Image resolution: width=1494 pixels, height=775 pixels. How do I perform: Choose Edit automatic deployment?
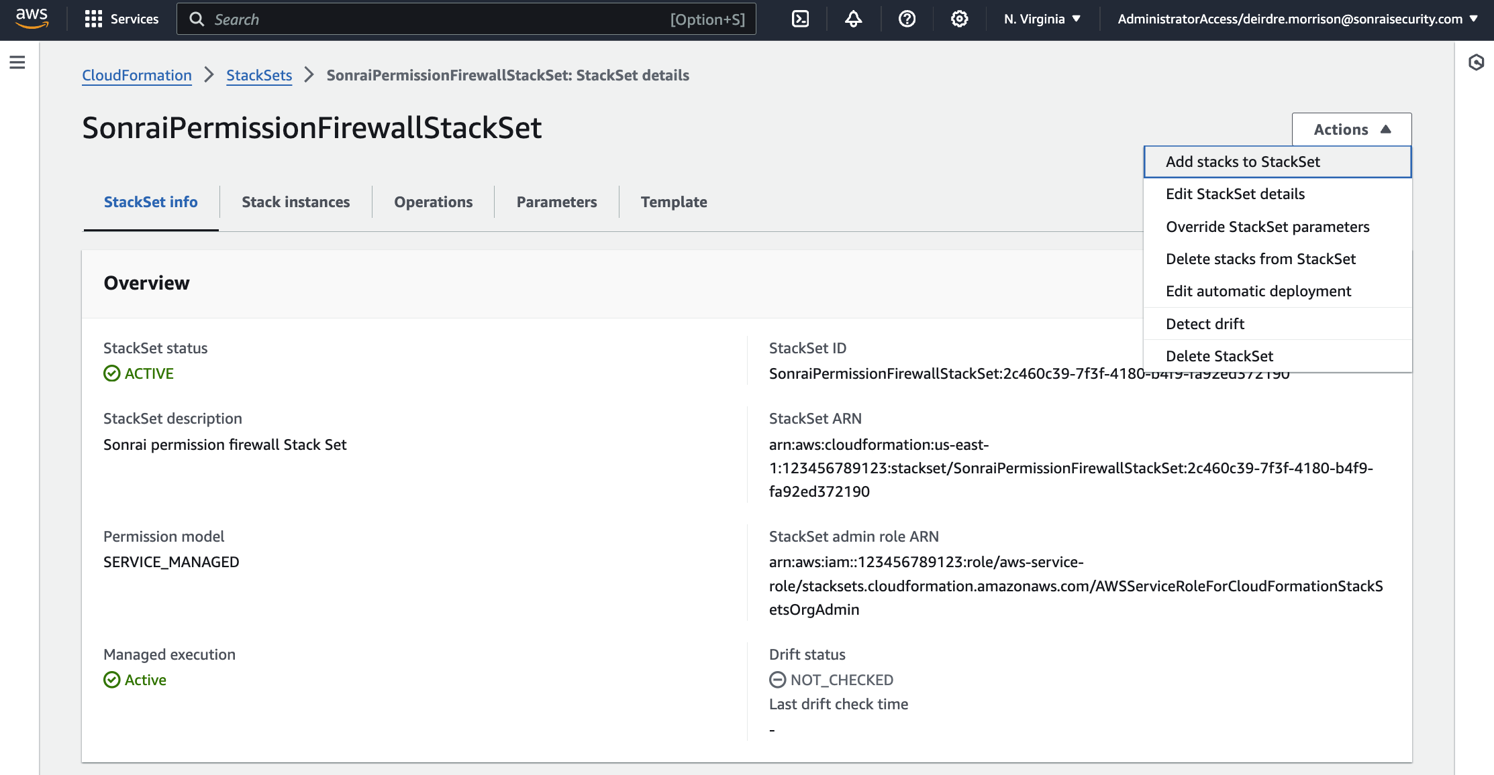pos(1277,291)
